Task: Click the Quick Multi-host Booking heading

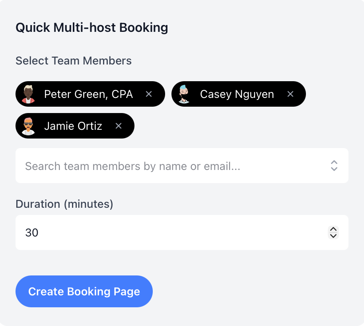Action: pyautogui.click(x=92, y=27)
